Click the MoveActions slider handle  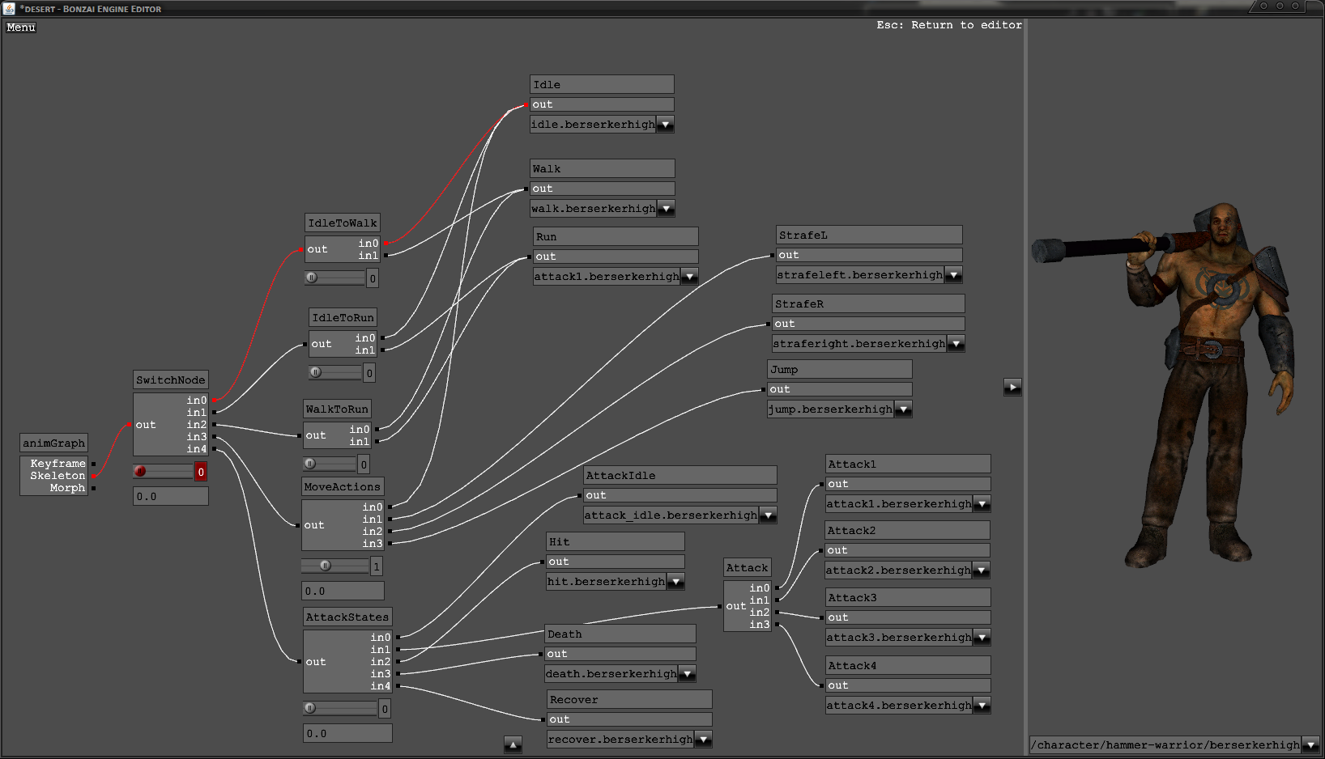coord(326,566)
